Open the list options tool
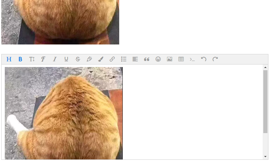Screen dimensions: 270x162 tap(124, 59)
